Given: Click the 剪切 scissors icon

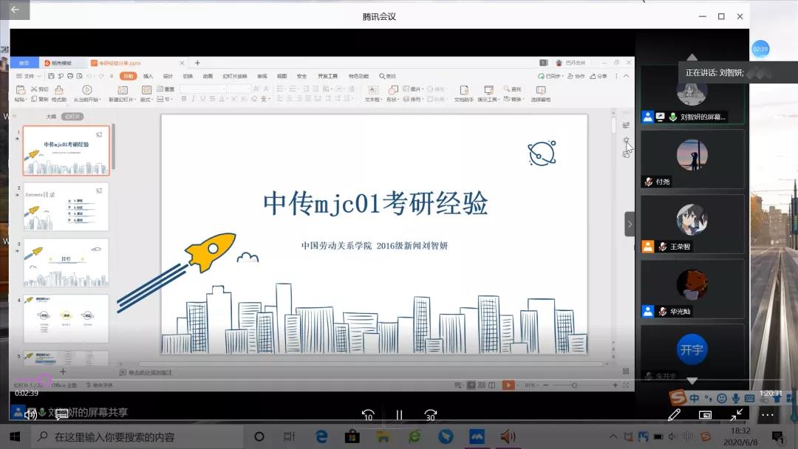Looking at the screenshot, I should pyautogui.click(x=40, y=89).
